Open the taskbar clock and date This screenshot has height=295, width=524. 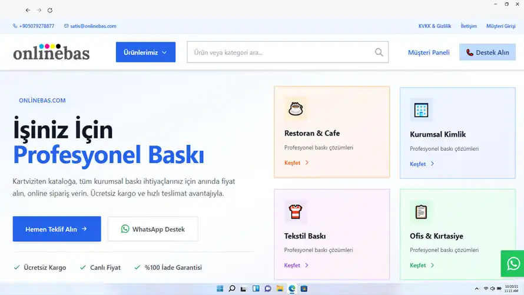(x=511, y=289)
